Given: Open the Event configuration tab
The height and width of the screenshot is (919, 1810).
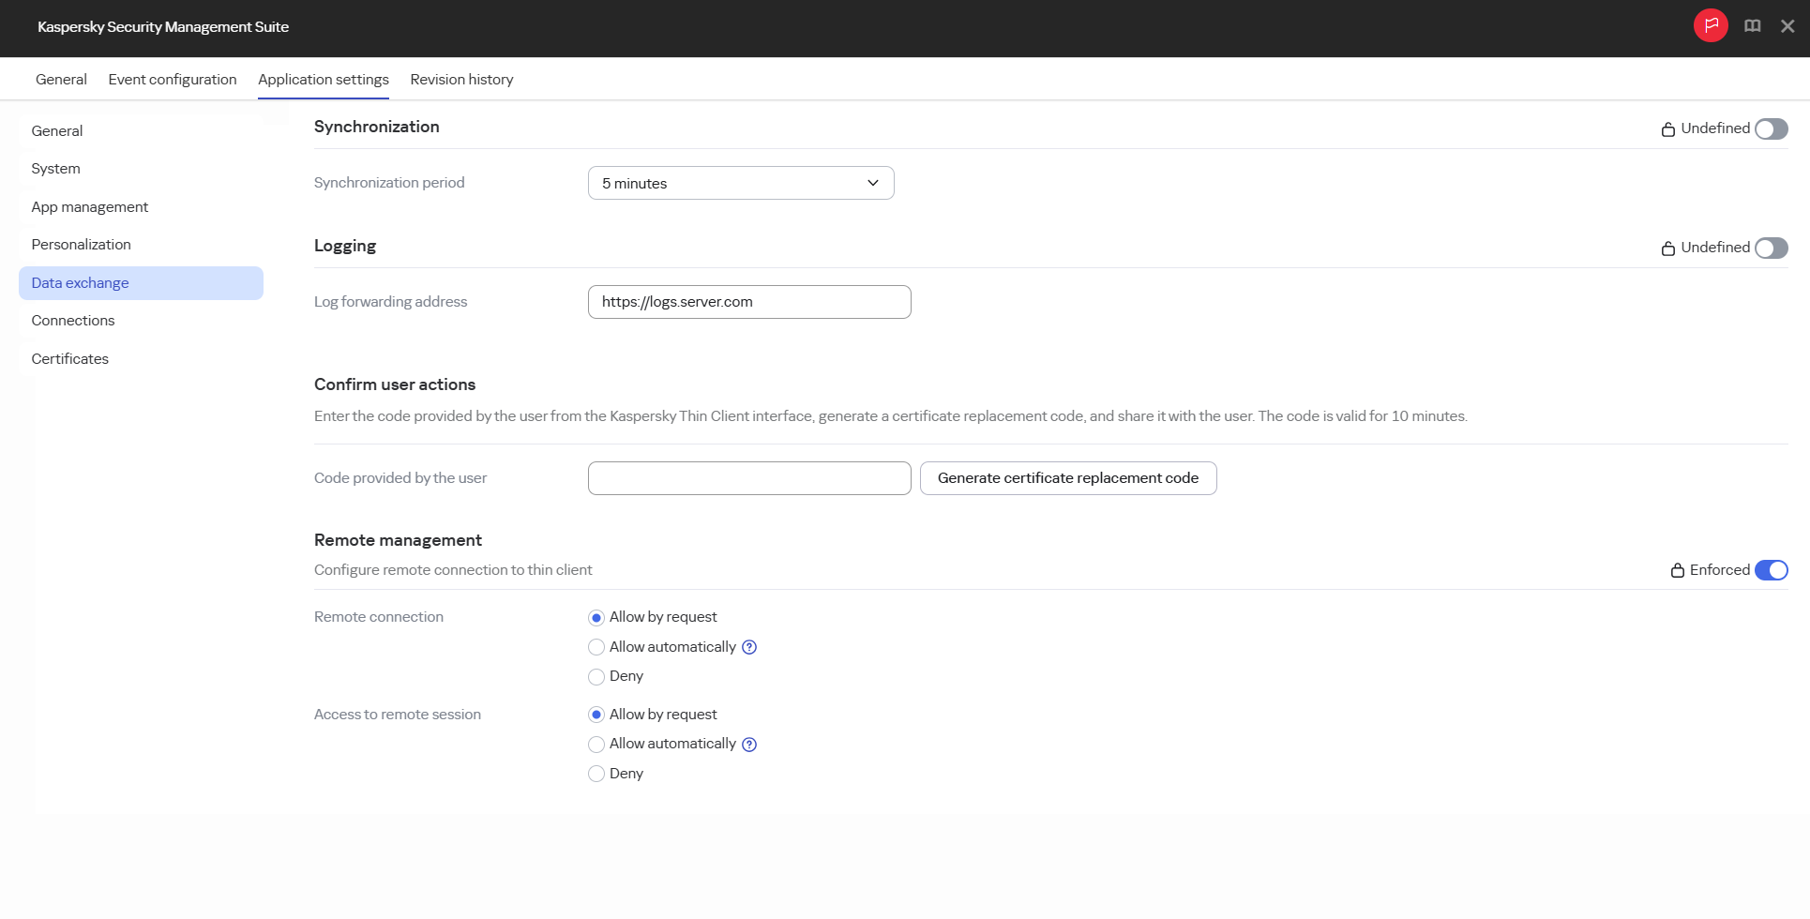Looking at the screenshot, I should tap(172, 79).
